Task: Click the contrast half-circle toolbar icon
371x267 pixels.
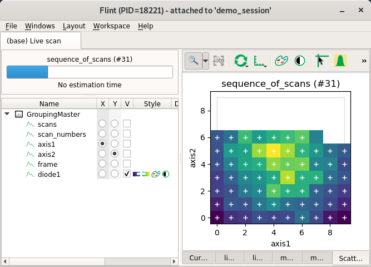Action: click(300, 61)
